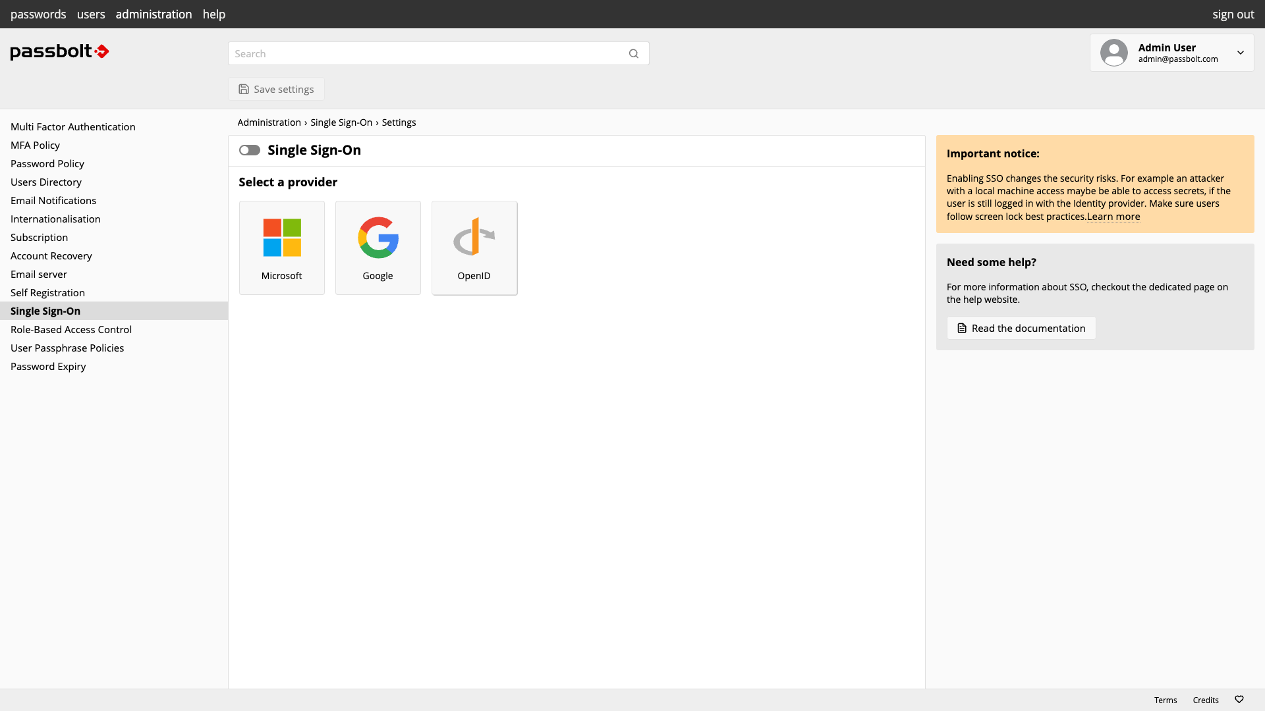Click the search magnifier icon
1265x711 pixels.
pos(634,54)
